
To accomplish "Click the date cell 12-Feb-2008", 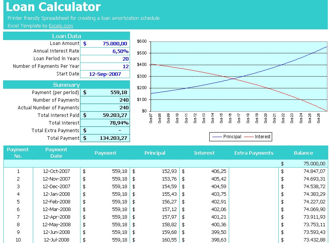I will 56,202.
